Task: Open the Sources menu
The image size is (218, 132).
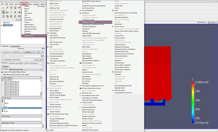Action: click(17, 4)
